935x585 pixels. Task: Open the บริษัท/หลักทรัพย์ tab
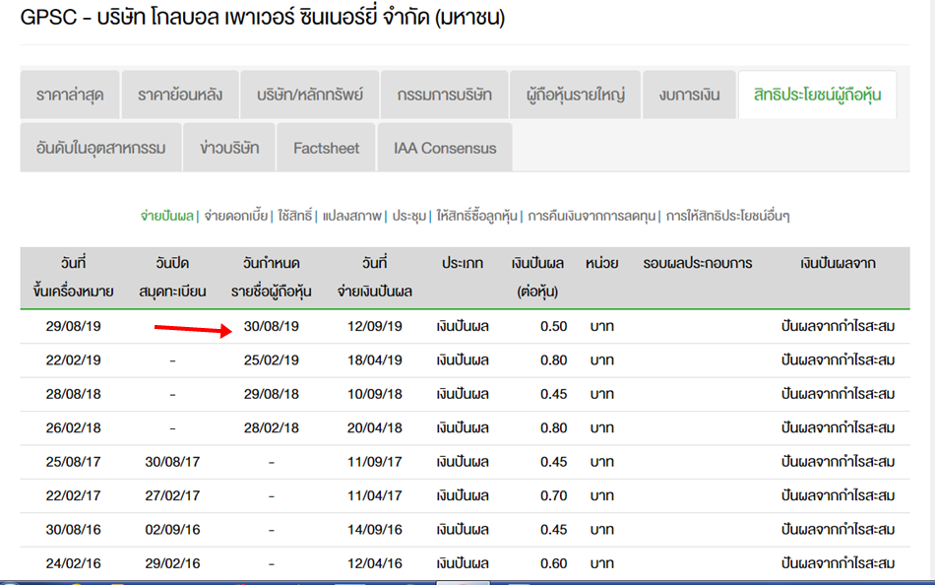pyautogui.click(x=310, y=95)
